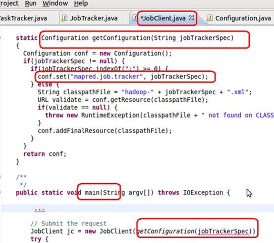Click the Java file icon on JobTracker.java tab
The width and height of the screenshot is (274, 243).
[x=64, y=18]
